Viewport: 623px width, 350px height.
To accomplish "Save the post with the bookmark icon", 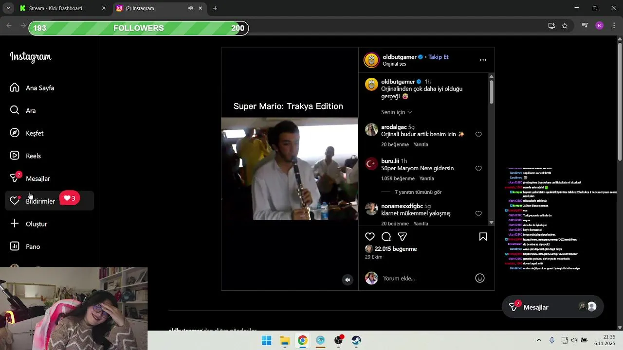I will (x=483, y=237).
